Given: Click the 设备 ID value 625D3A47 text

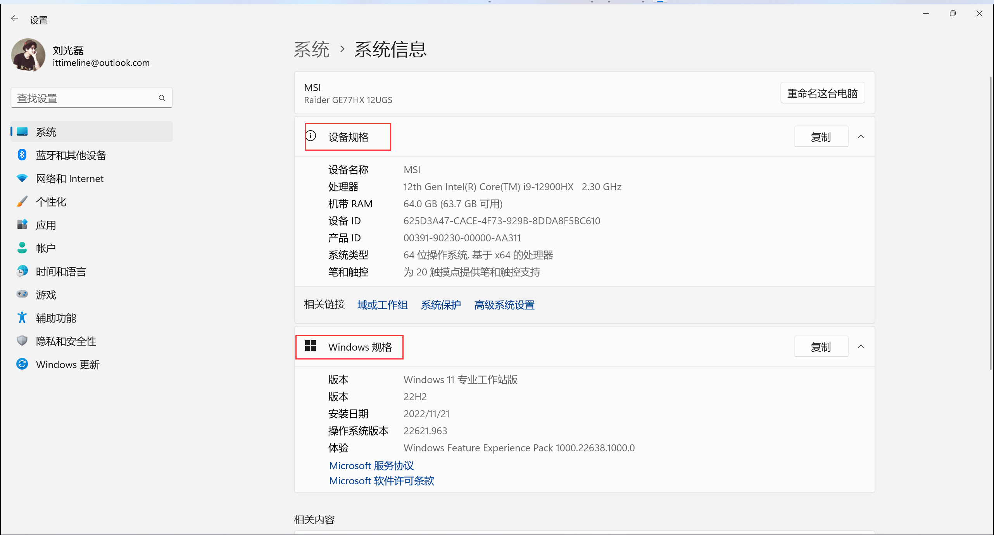Looking at the screenshot, I should coord(502,221).
